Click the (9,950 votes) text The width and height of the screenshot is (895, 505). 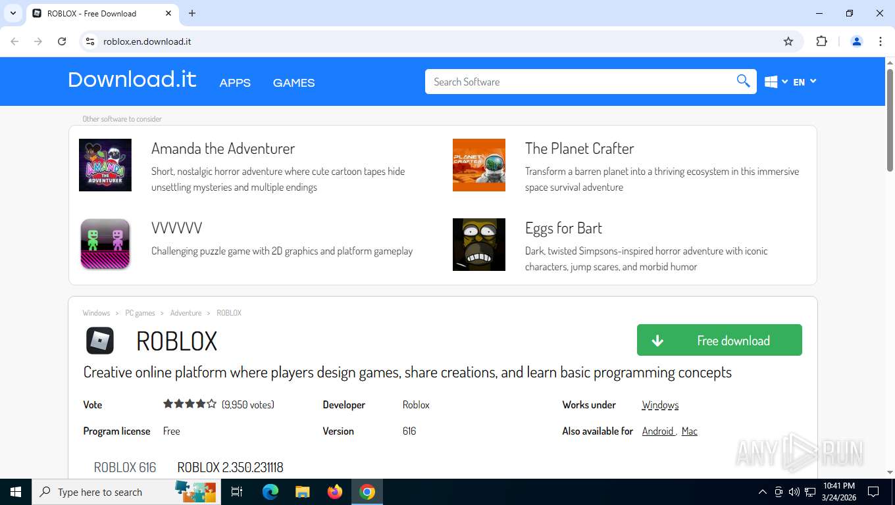coord(248,405)
